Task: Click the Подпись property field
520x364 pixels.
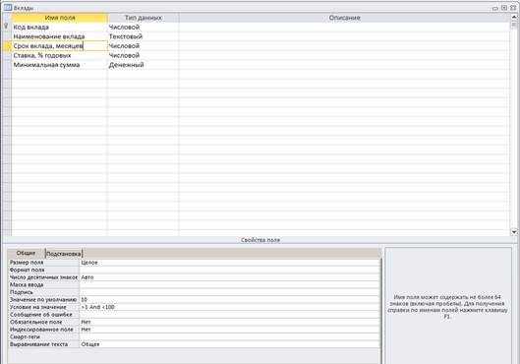Action: [x=229, y=292]
